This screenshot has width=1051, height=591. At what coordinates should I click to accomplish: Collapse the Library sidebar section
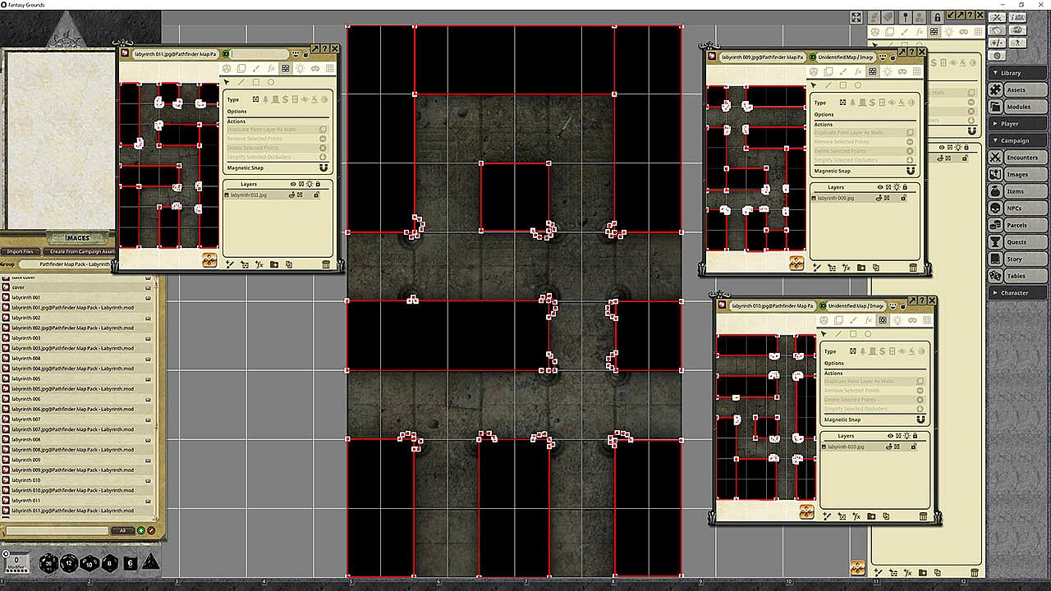1017,73
